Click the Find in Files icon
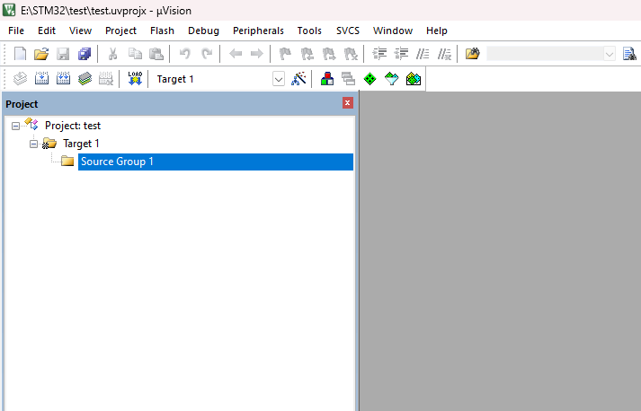Screen dimensions: 641x411 (x=472, y=54)
